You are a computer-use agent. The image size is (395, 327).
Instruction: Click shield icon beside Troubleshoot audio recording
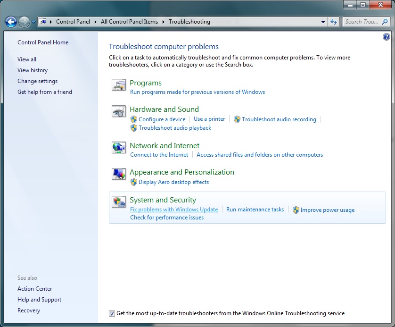[237, 119]
